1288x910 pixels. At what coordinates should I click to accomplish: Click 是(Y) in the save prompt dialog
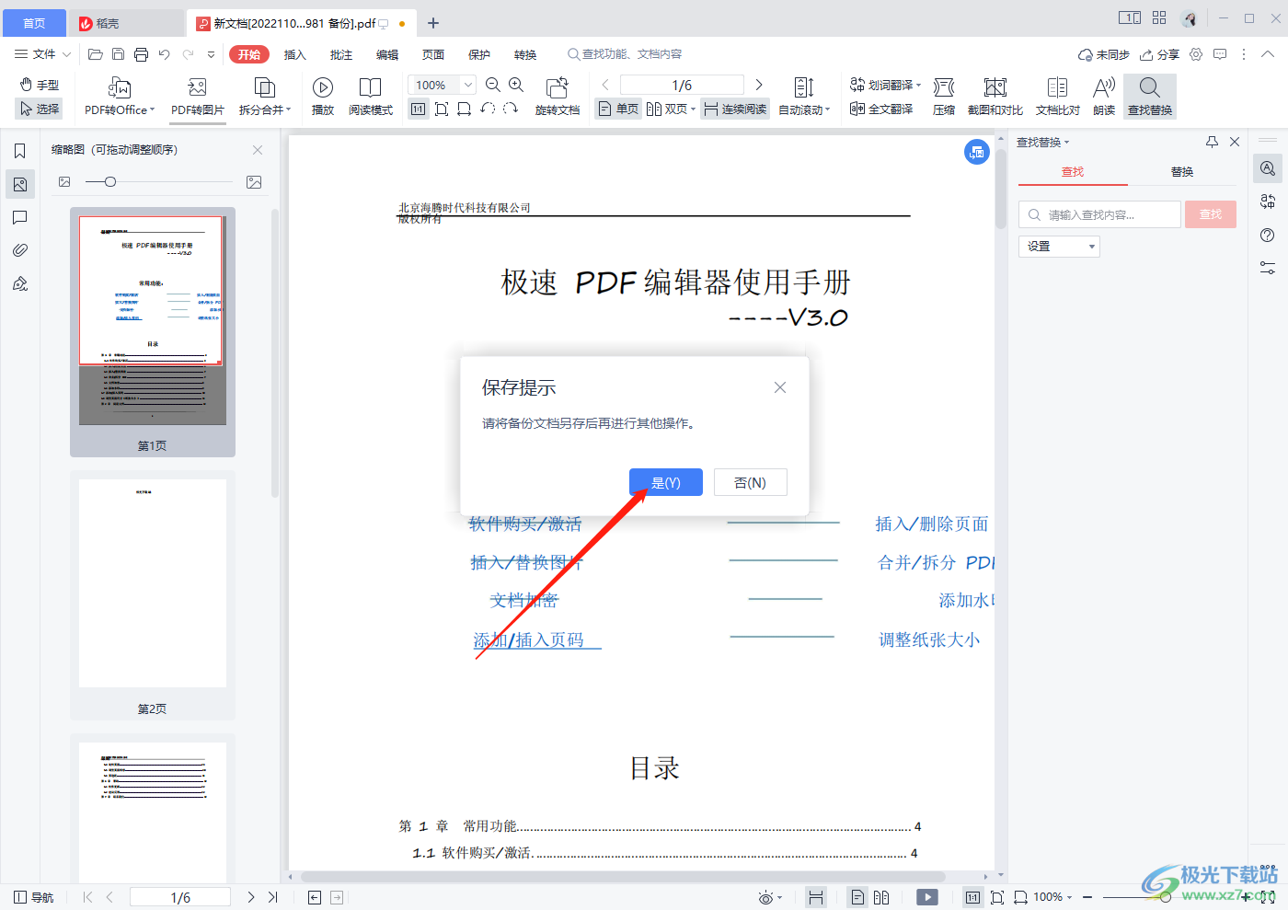(x=665, y=481)
